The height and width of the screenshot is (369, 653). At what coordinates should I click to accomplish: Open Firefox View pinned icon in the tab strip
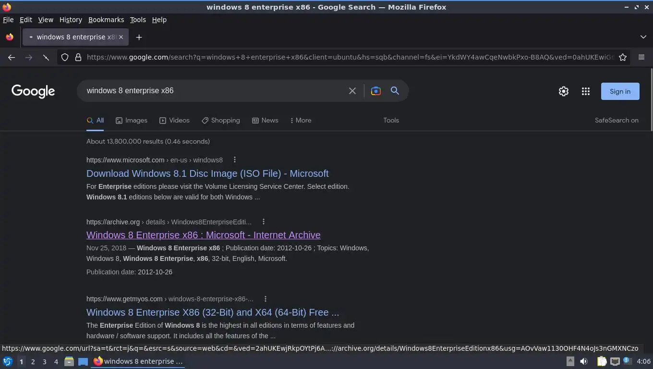click(x=10, y=37)
